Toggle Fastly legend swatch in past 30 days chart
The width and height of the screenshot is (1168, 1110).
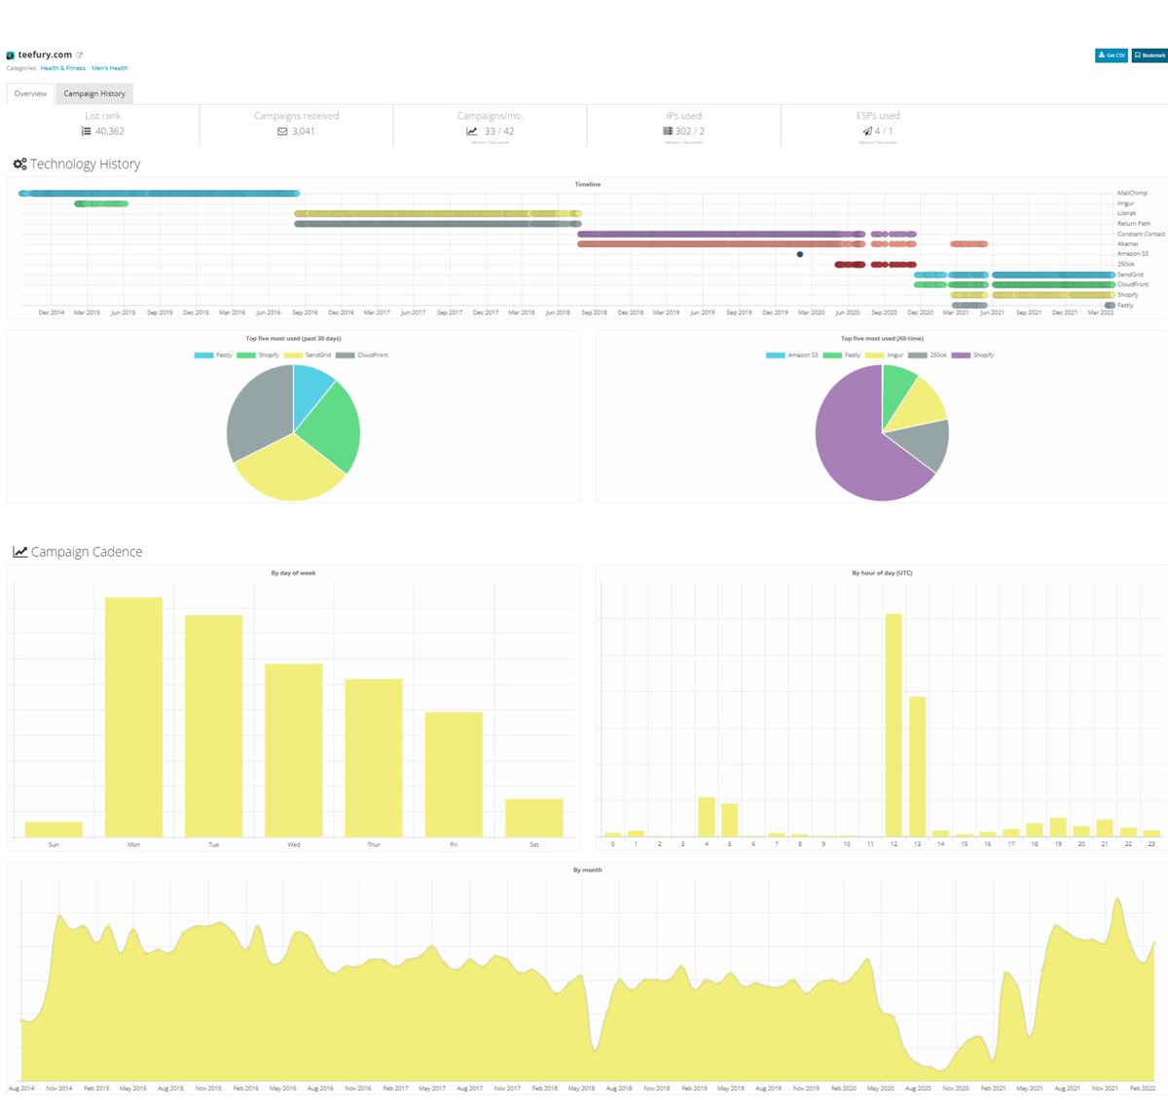click(203, 355)
